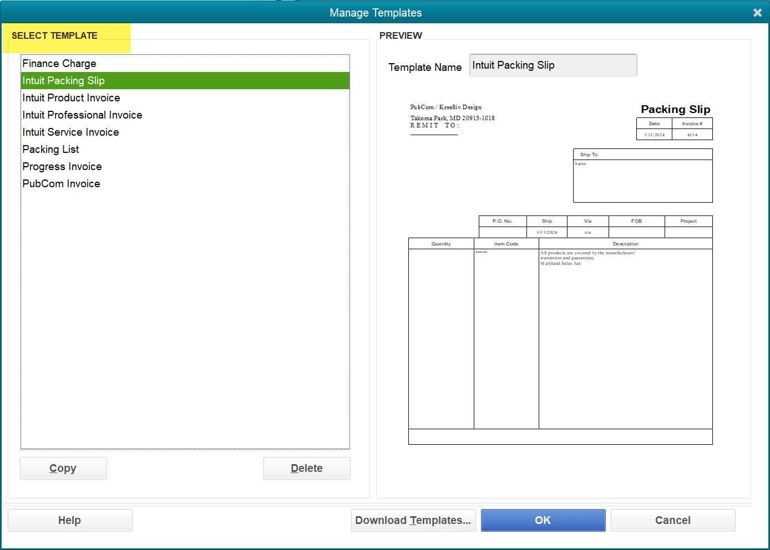Click the Item Code column header in the preview
Image resolution: width=770 pixels, height=550 pixels.
pyautogui.click(x=506, y=244)
